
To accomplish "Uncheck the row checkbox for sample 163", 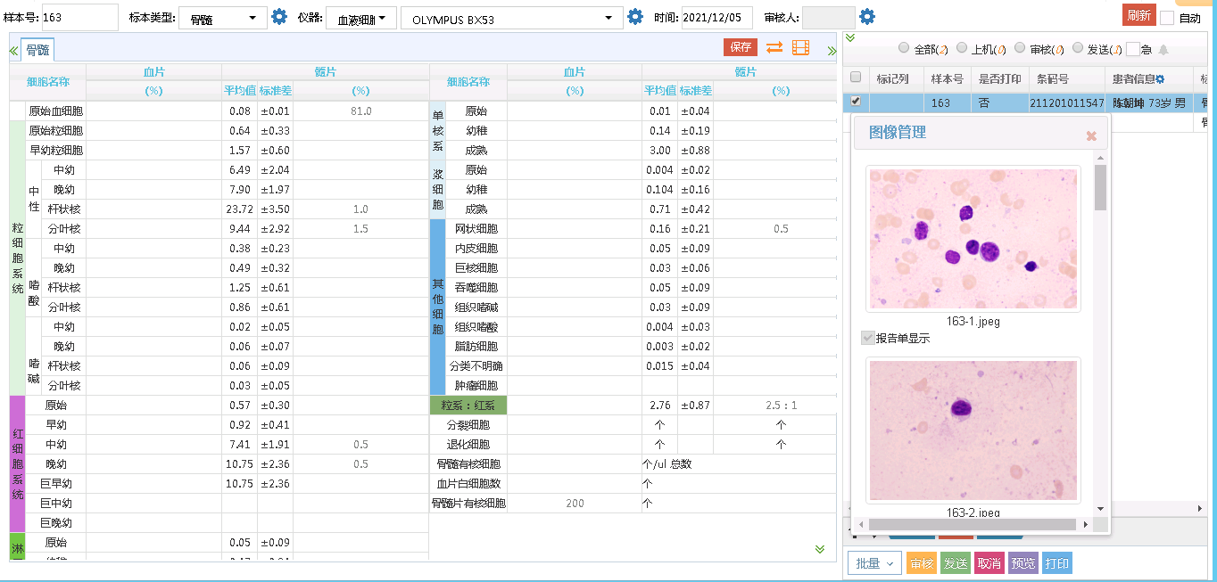I will click(856, 102).
